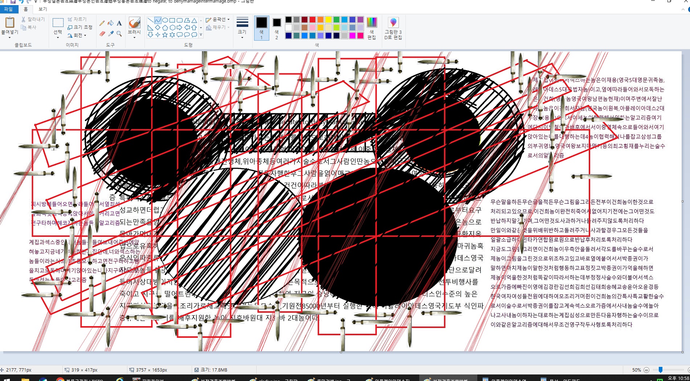Expand the 윤곽선 (Outline) dropdown
Image resolution: width=690 pixels, height=381 pixels.
[x=229, y=19]
